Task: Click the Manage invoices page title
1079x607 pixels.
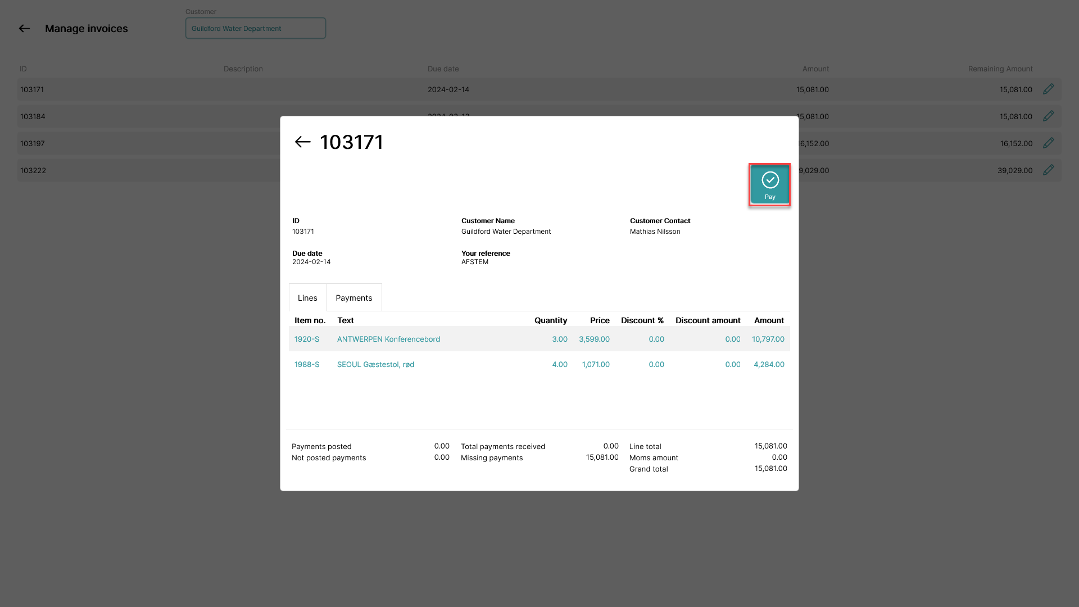Action: tap(87, 28)
